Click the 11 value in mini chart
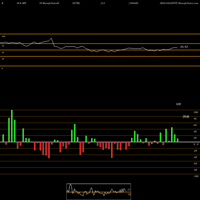The width and height of the screenshot is (200, 200). click(129, 190)
